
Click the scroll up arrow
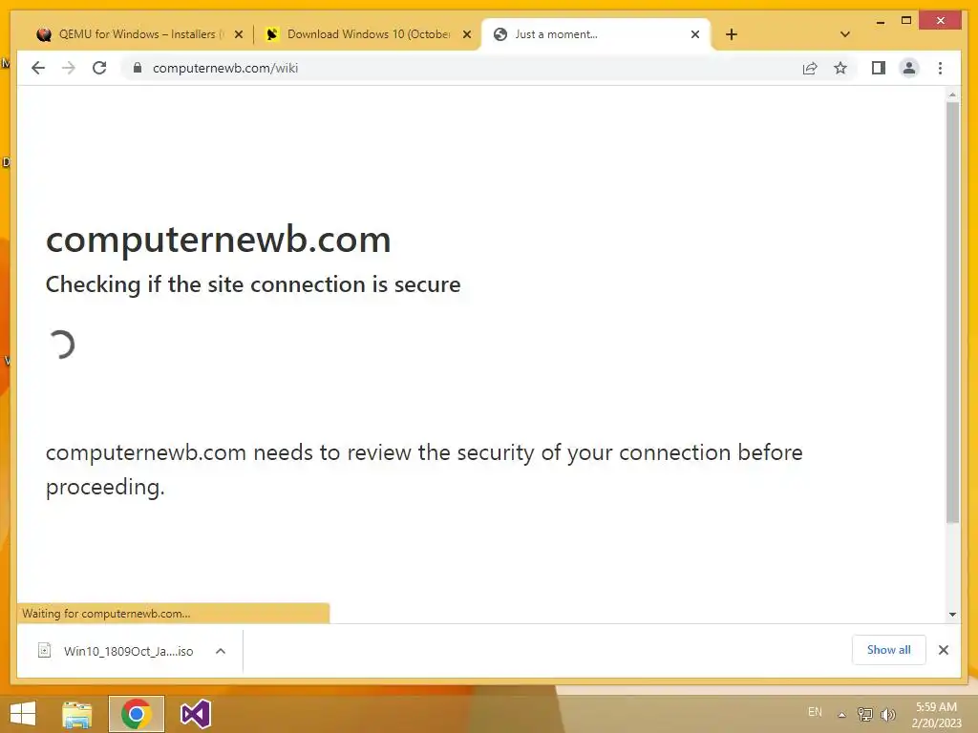point(952,94)
